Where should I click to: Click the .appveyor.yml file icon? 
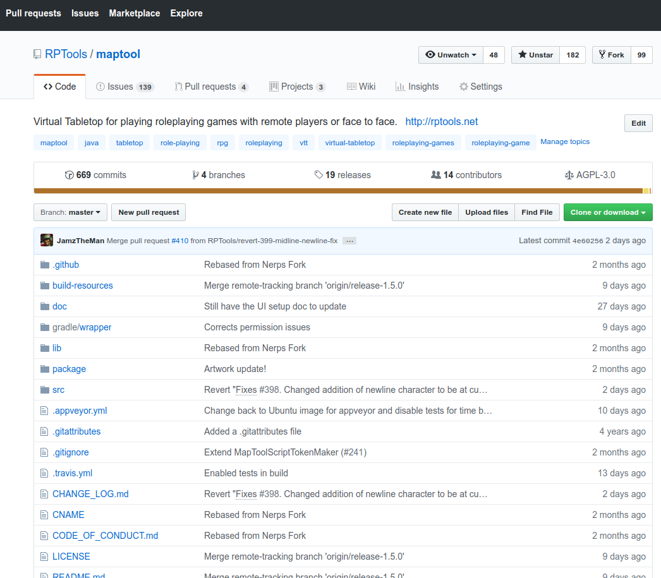[x=44, y=411]
